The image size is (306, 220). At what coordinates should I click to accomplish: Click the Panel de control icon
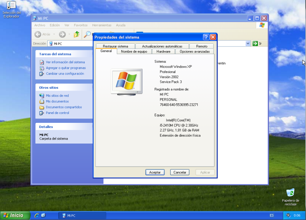click(42, 113)
